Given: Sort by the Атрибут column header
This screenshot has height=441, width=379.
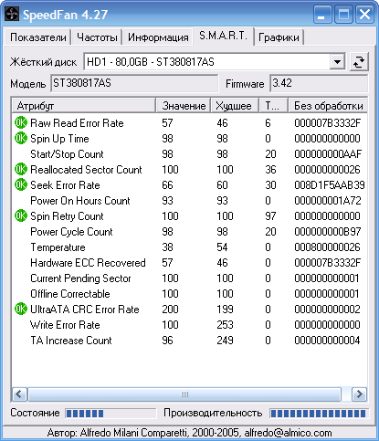Looking at the screenshot, I should coord(84,106).
